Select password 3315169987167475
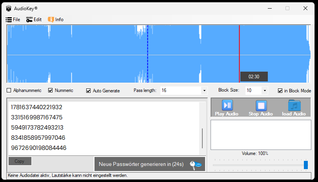The width and height of the screenshot is (318, 182). point(36,117)
